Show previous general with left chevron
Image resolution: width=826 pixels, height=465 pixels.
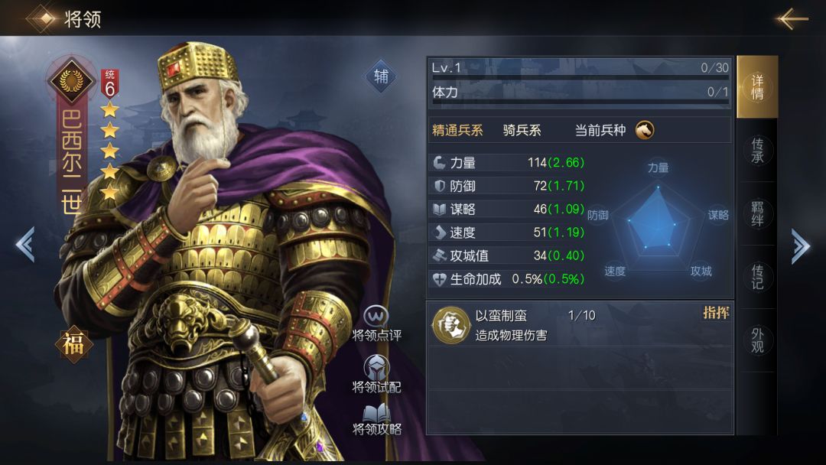click(24, 244)
